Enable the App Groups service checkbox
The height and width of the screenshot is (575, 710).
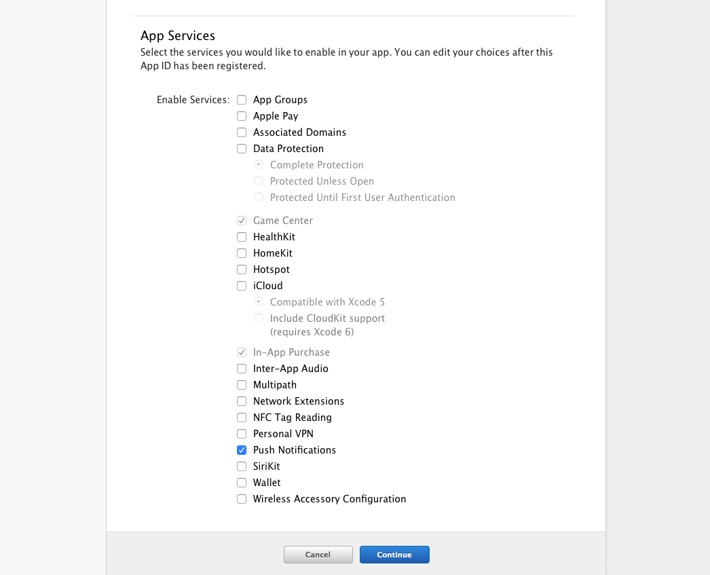[x=242, y=100]
